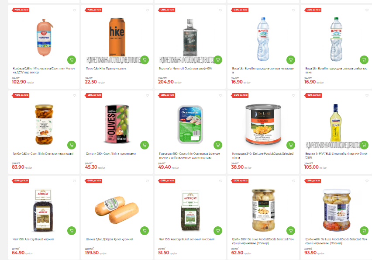
Task: Add Hike Premium beer to cart
Action: [x=145, y=59]
